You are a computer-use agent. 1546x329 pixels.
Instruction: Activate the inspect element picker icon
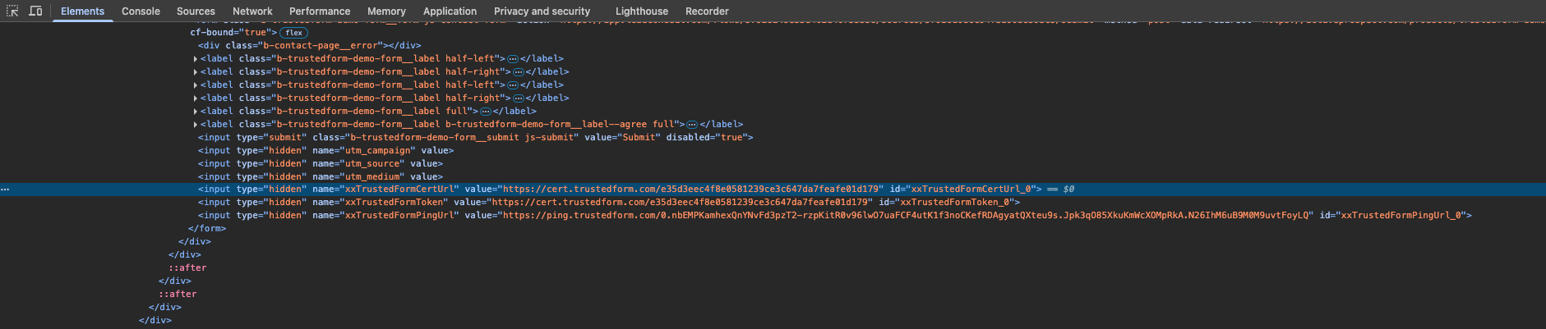pos(12,11)
